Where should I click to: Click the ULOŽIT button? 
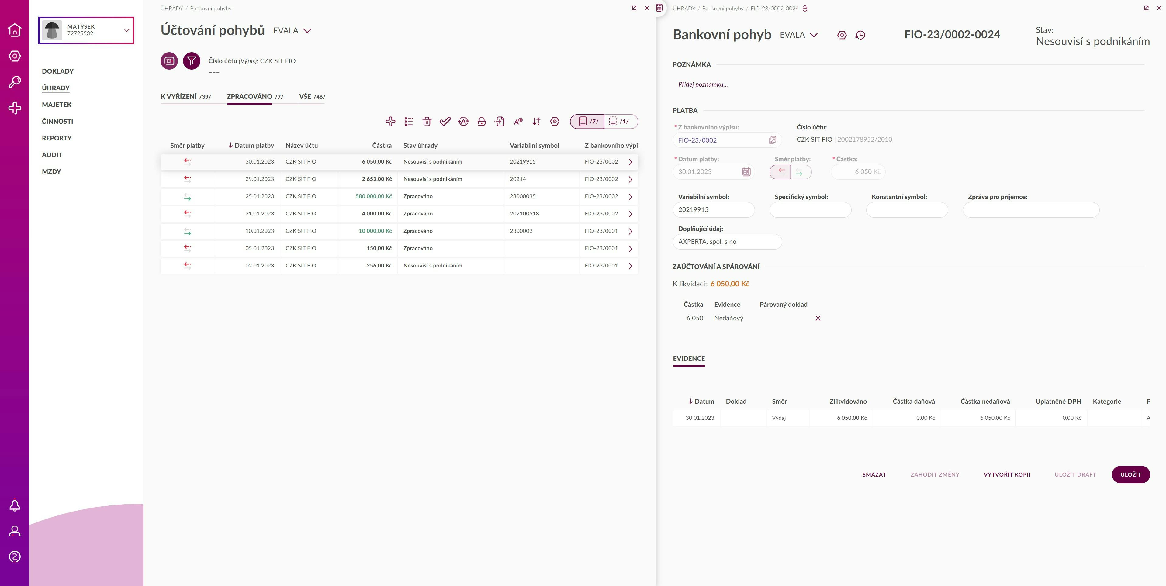point(1130,475)
